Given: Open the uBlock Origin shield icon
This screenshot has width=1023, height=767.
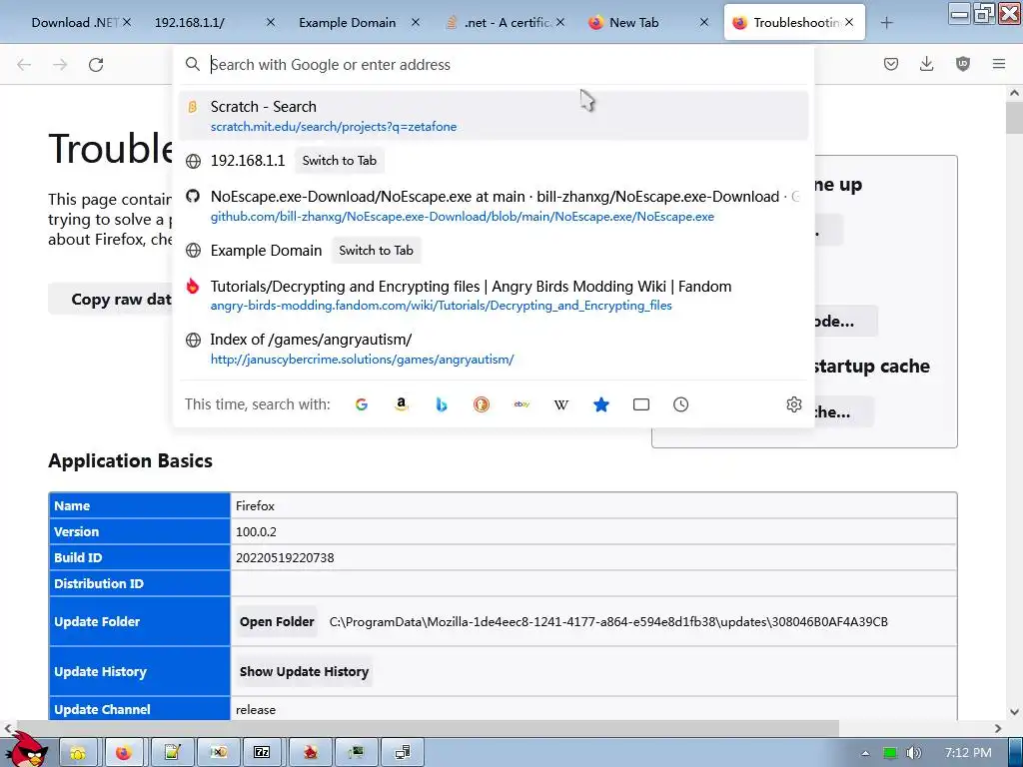Looking at the screenshot, I should click(962, 64).
